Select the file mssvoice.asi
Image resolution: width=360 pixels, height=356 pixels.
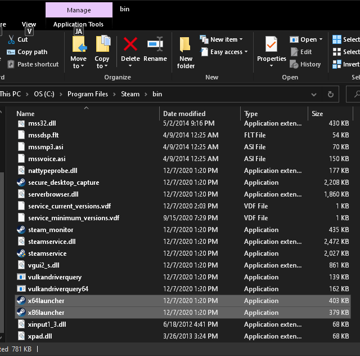182,159
